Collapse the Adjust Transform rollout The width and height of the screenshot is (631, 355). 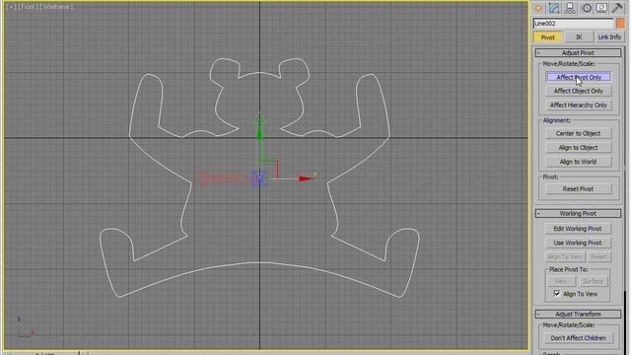click(x=578, y=314)
